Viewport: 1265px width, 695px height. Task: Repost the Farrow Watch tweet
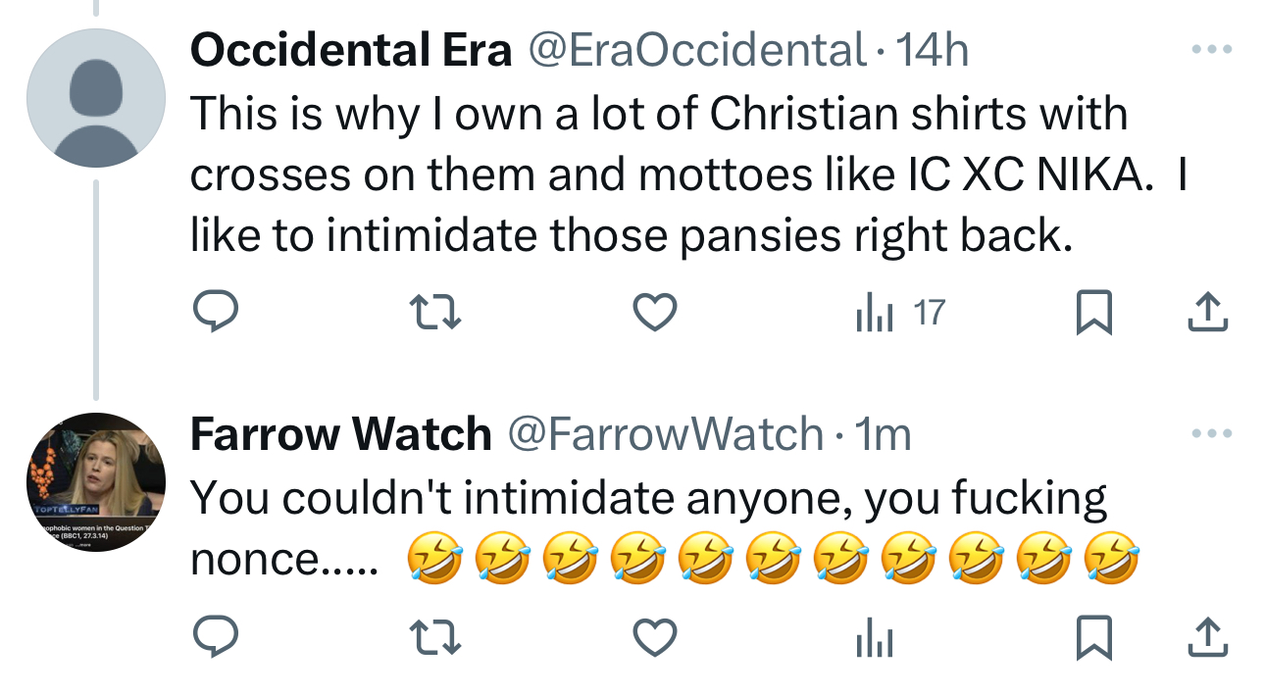click(434, 639)
